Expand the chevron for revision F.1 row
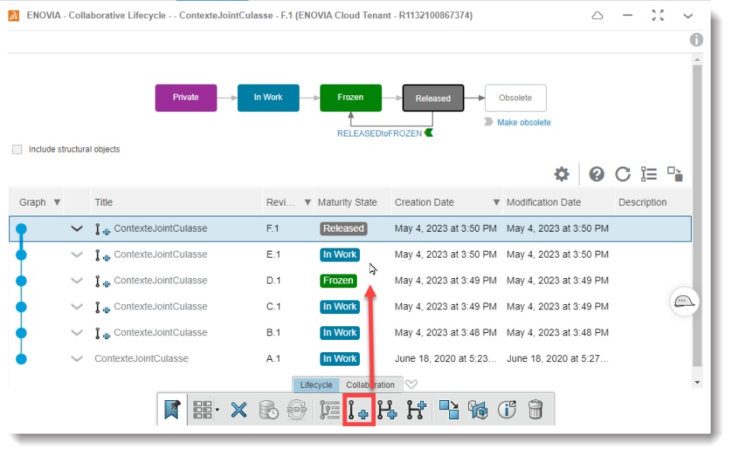This screenshot has width=732, height=455. [76, 229]
